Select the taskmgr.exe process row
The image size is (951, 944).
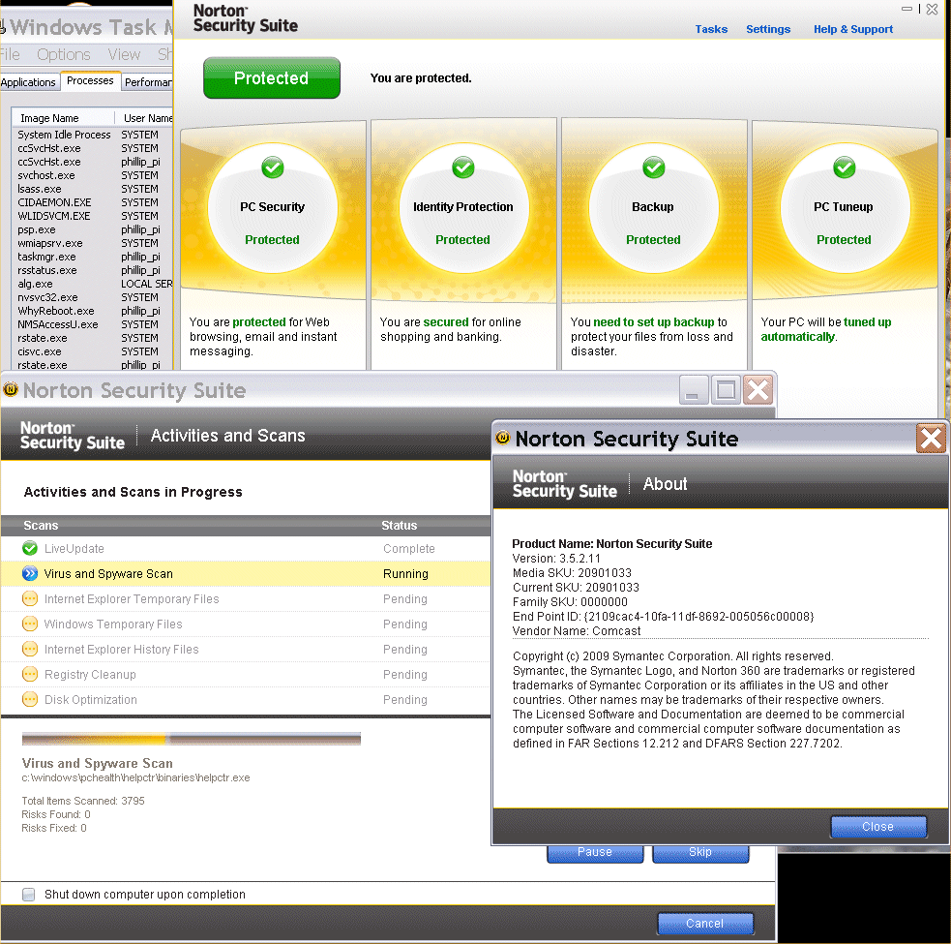click(47, 257)
